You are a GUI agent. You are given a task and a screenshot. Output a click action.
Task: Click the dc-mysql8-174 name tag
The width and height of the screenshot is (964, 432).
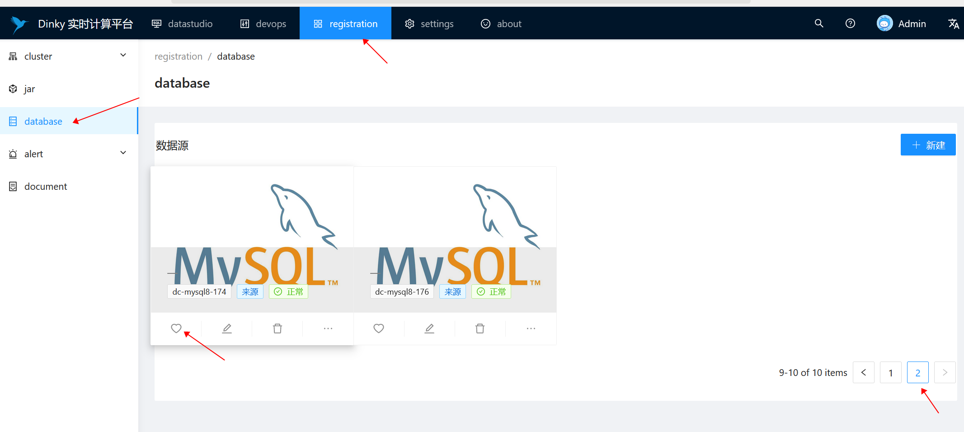click(x=199, y=292)
